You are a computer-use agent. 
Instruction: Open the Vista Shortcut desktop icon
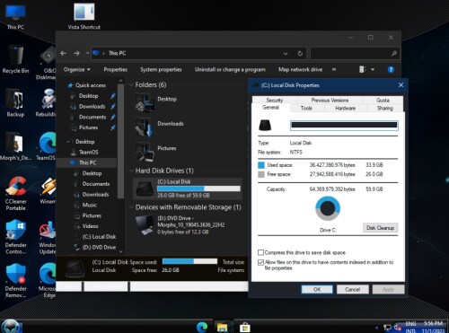click(x=84, y=17)
